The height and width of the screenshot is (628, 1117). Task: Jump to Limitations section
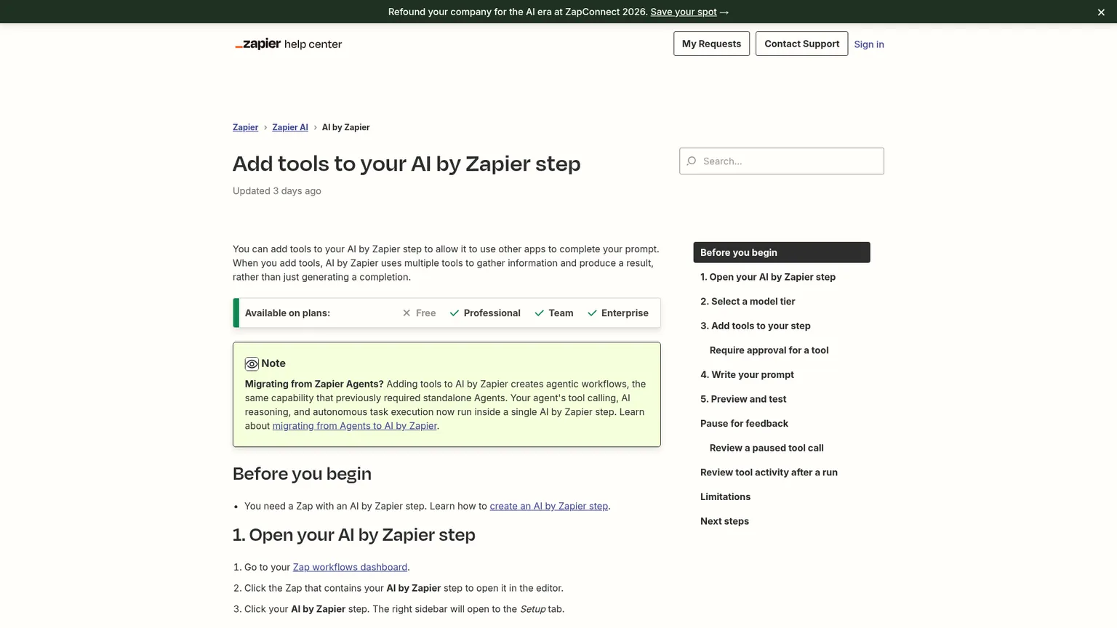[725, 496]
